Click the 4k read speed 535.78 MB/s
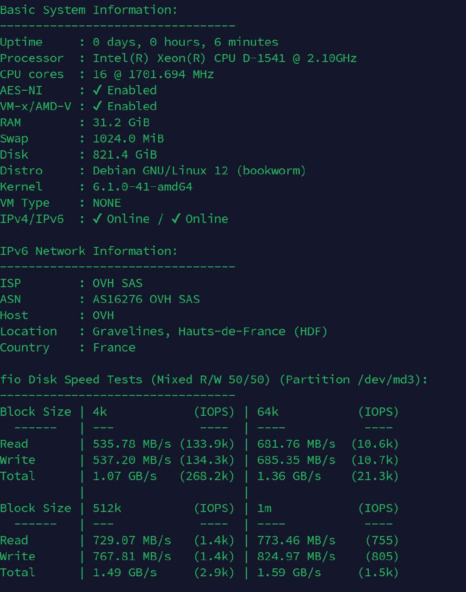Viewport: 466px width, 592px height. 132,444
